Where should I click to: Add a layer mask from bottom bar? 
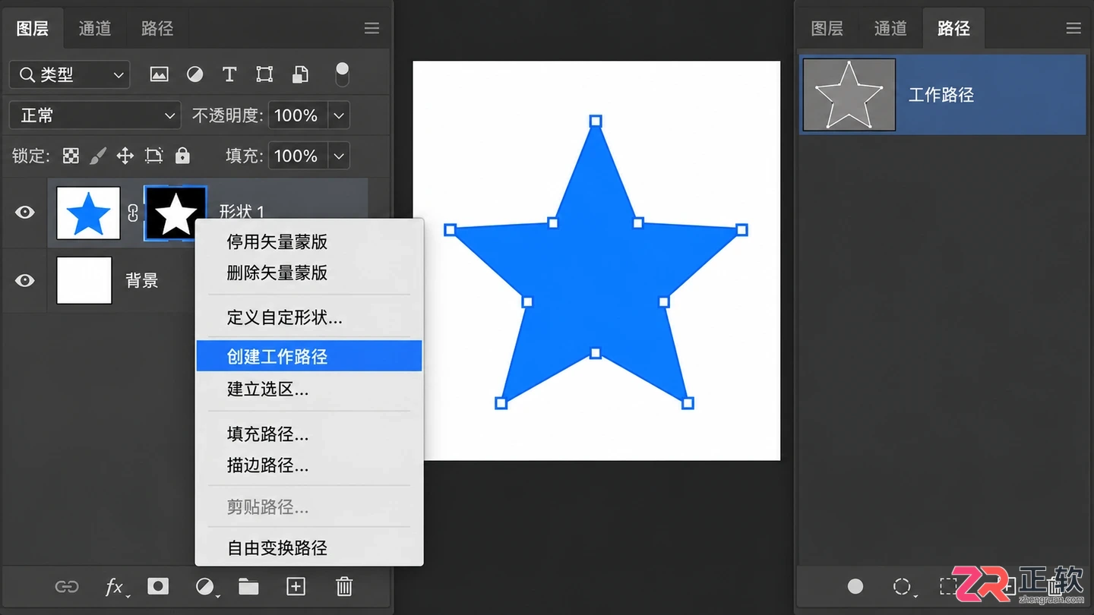tap(158, 586)
